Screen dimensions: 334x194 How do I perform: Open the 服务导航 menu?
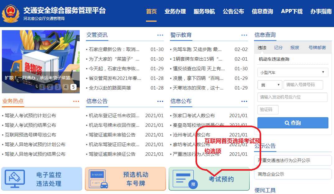[204, 11]
